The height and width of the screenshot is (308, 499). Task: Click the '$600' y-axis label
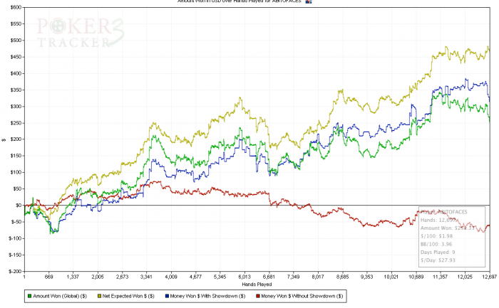pyautogui.click(x=16, y=7)
